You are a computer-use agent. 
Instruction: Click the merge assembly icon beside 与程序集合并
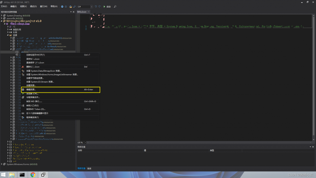tap(23, 97)
